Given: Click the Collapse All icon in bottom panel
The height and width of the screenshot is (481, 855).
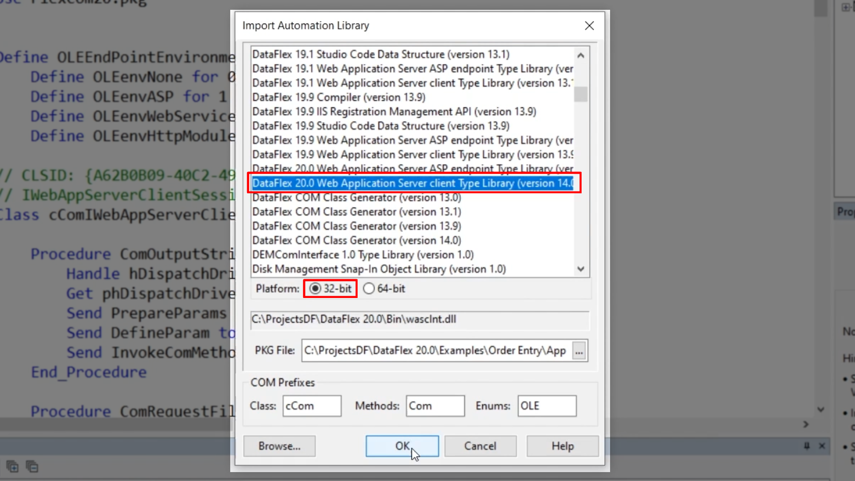Looking at the screenshot, I should click(32, 467).
